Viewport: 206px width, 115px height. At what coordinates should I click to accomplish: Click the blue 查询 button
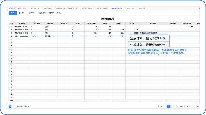point(13,13)
